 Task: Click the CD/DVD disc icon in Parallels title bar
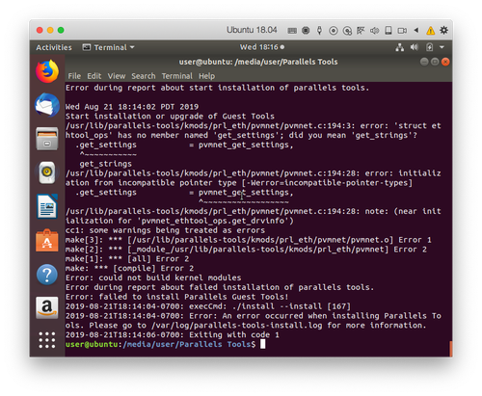[x=334, y=31]
